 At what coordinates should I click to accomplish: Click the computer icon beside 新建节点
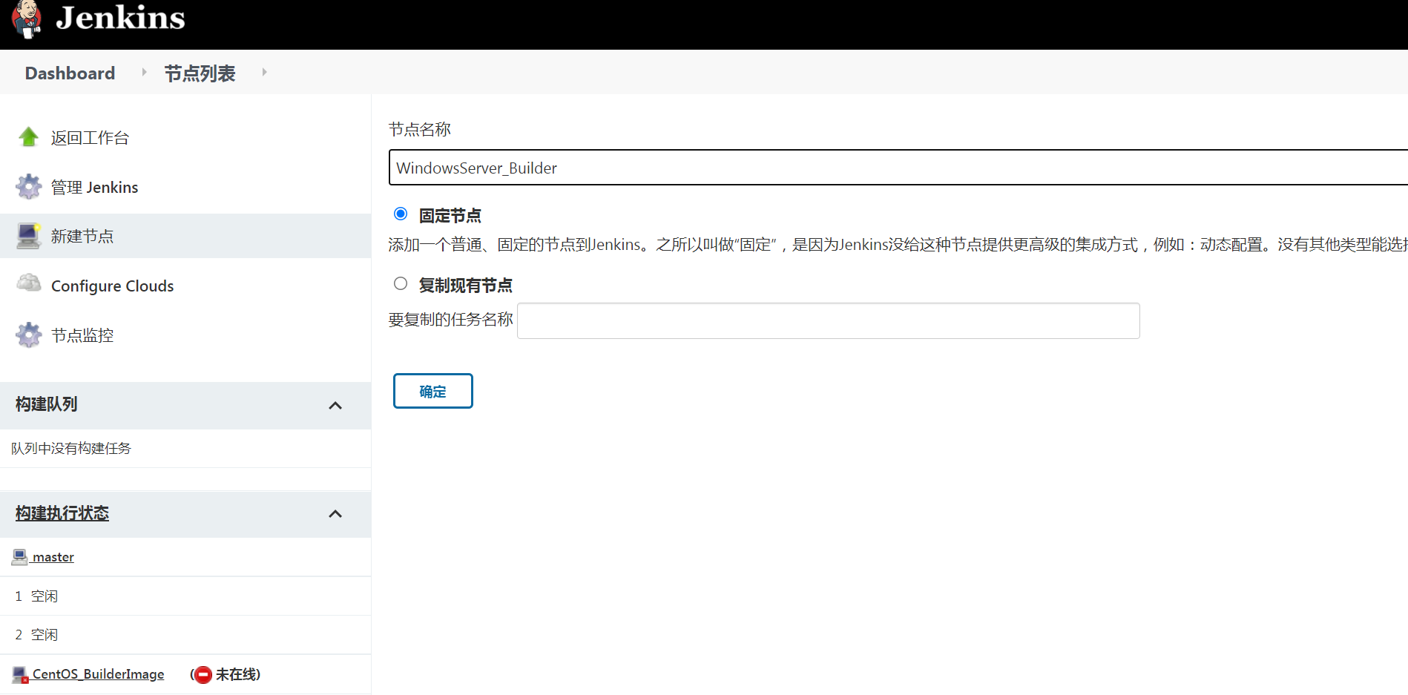click(29, 236)
